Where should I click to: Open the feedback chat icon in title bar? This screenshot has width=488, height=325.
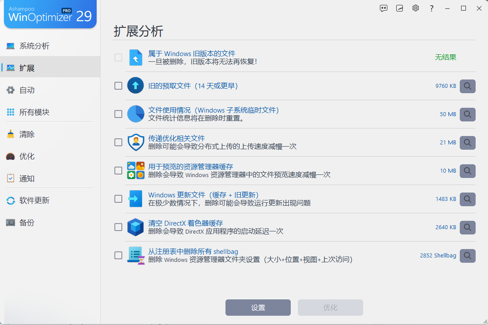click(383, 8)
